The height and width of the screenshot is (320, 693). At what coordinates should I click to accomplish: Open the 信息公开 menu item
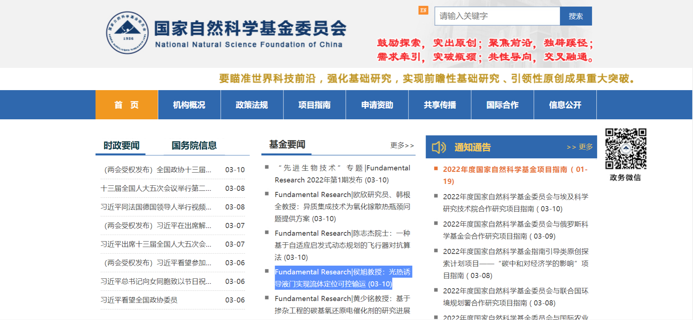[x=565, y=105]
